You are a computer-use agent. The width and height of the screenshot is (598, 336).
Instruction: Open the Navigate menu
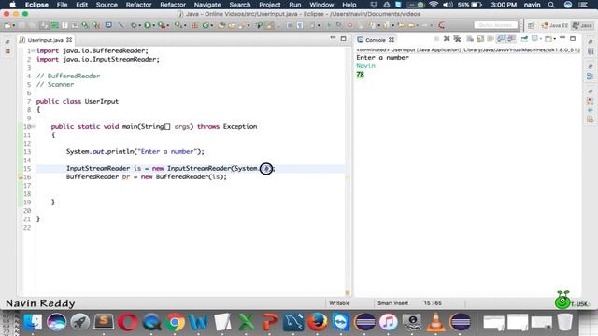pyautogui.click(x=207, y=5)
